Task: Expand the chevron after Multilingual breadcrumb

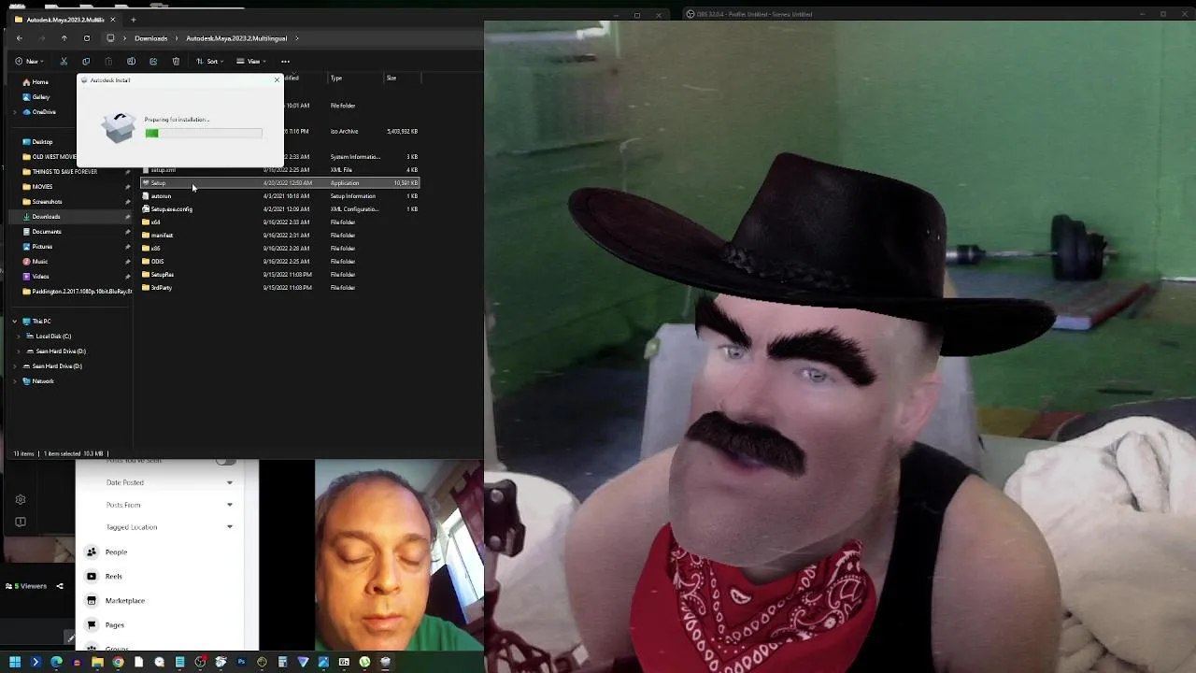Action: coord(297,38)
